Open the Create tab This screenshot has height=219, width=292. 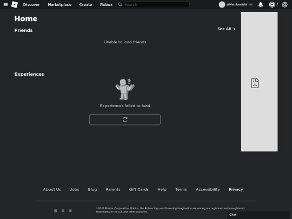click(85, 4)
